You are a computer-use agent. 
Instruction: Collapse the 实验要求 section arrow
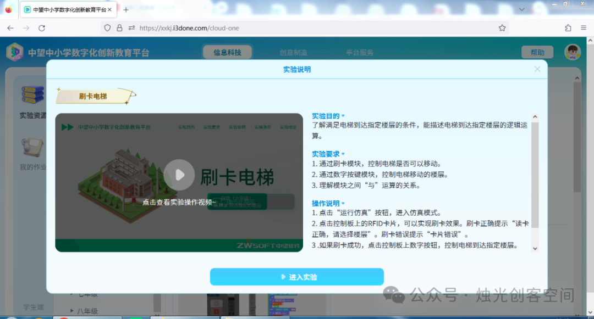pyautogui.click(x=343, y=154)
